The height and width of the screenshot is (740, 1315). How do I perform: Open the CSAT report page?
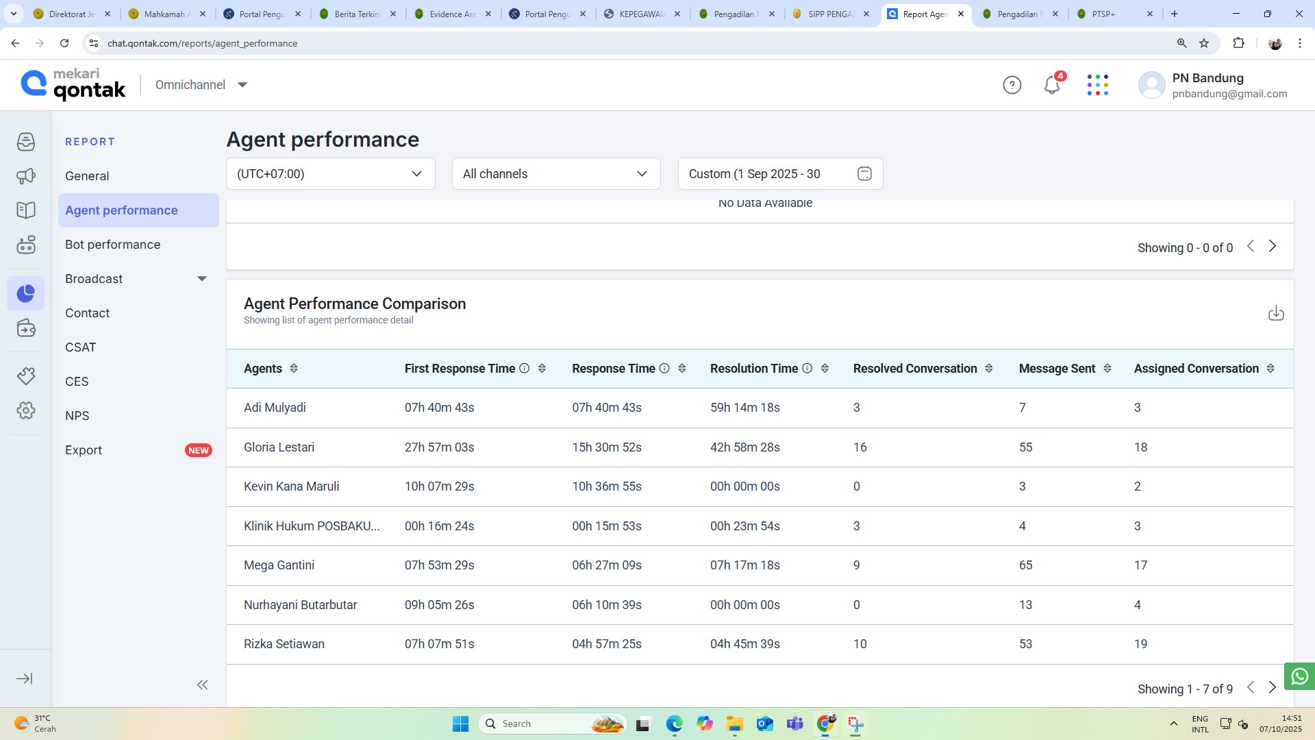point(81,347)
